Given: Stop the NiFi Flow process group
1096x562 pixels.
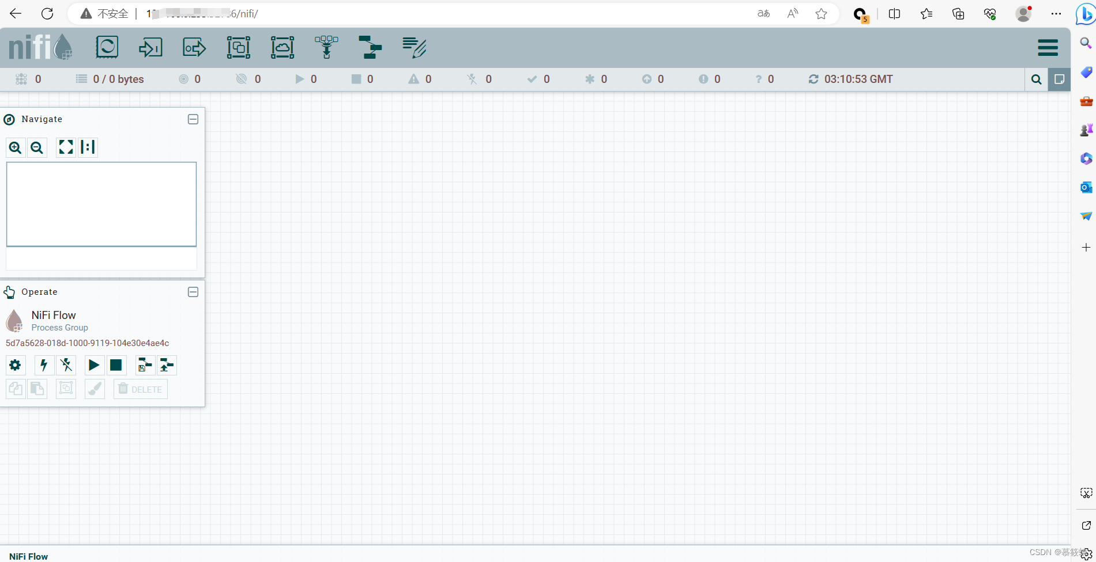Looking at the screenshot, I should [116, 365].
